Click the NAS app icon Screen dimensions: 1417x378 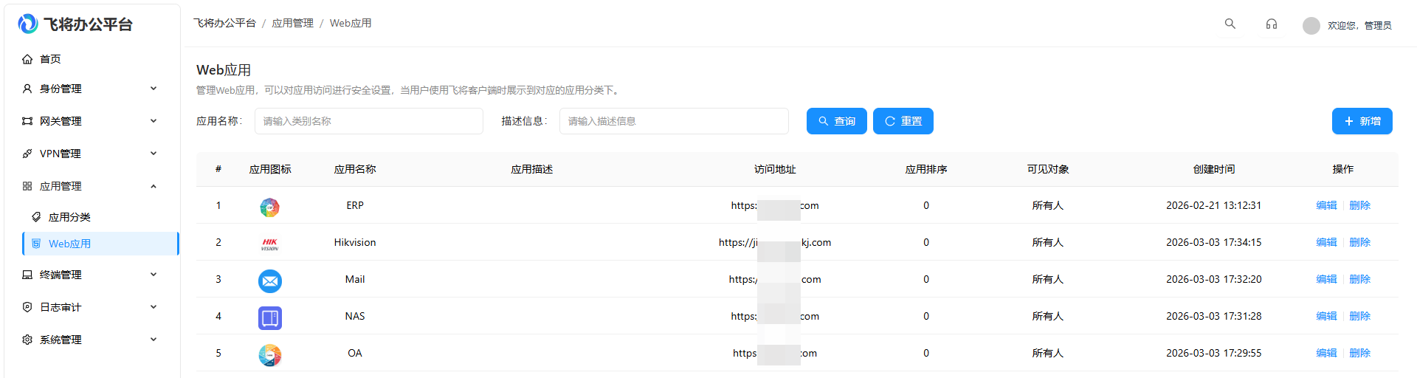click(x=270, y=318)
